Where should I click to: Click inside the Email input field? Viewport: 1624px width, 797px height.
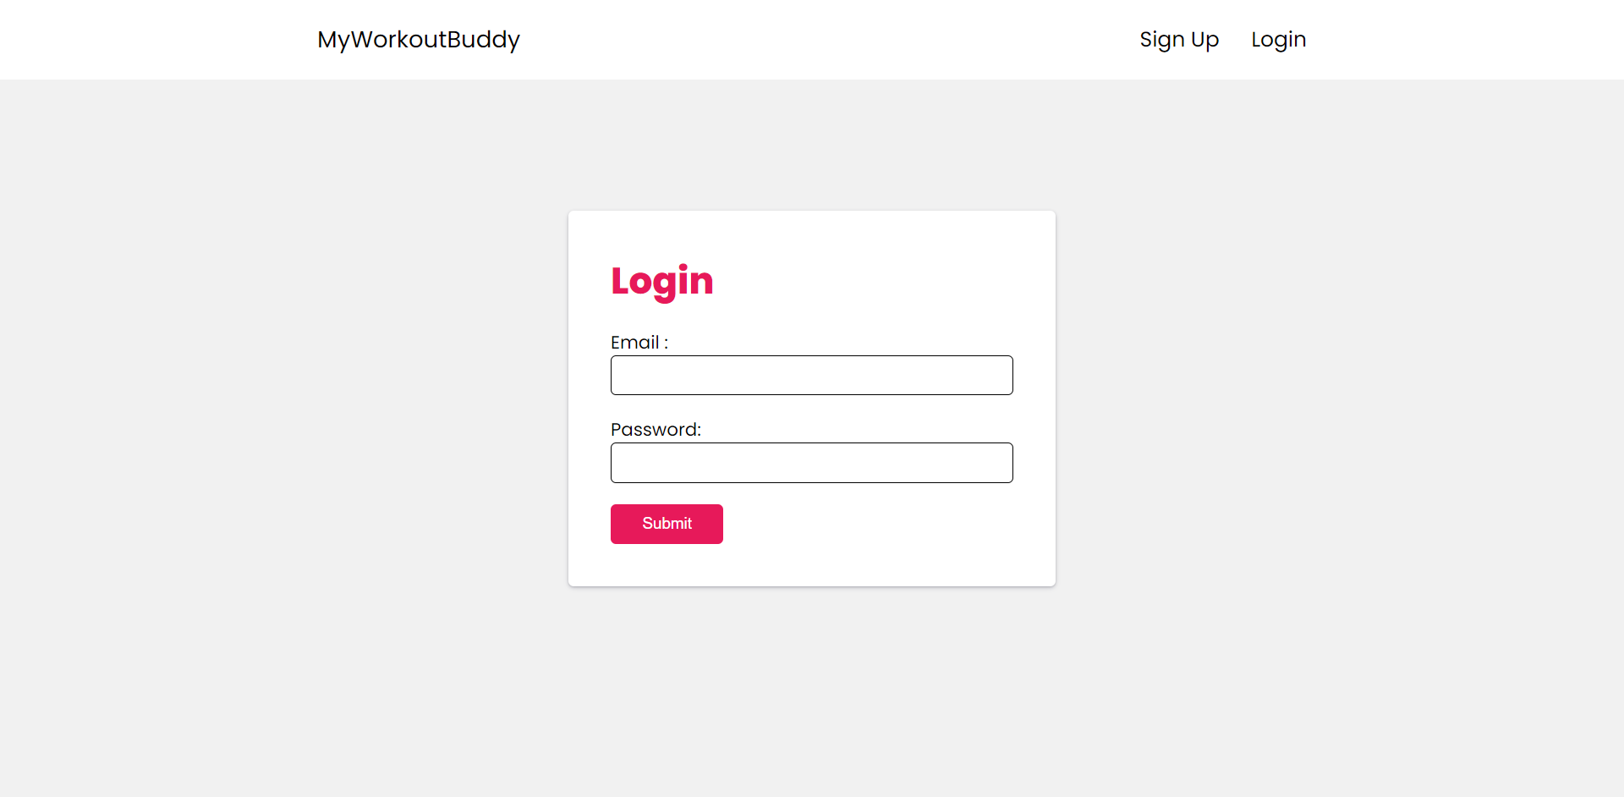point(811,375)
